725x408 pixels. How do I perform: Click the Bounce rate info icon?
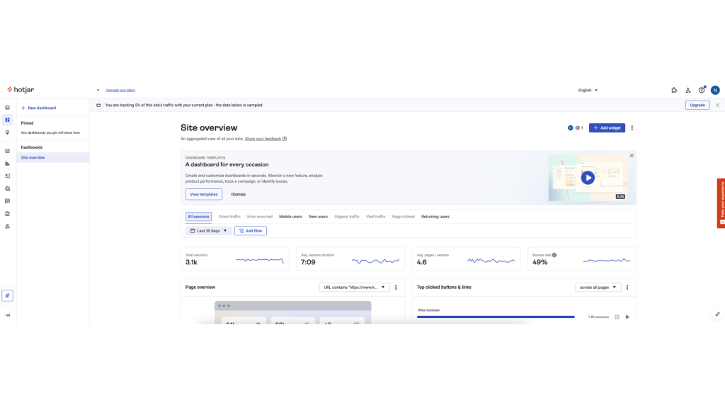click(x=554, y=255)
